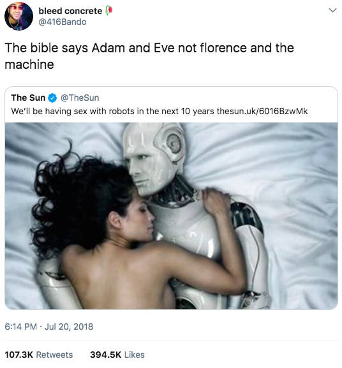
Task: Open The Sun account name
Action: pyautogui.click(x=28, y=98)
